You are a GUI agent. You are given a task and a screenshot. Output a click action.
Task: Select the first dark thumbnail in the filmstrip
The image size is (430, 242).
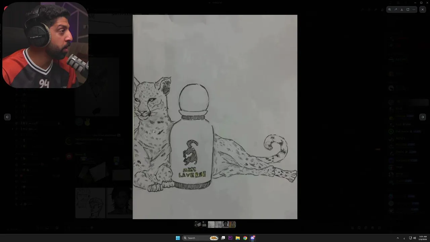click(x=197, y=224)
